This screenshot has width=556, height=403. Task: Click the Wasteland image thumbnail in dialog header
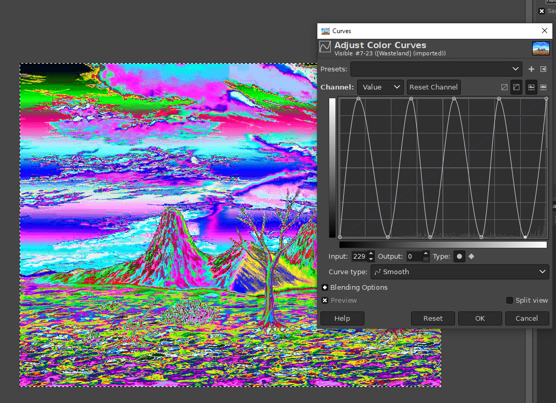point(541,48)
